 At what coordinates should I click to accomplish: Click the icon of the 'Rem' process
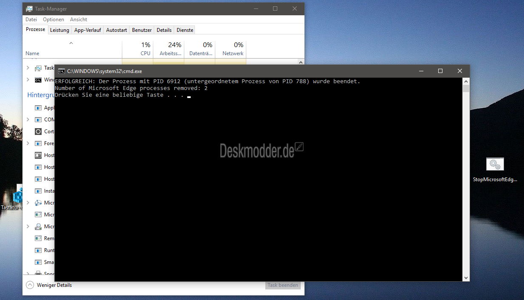pyautogui.click(x=38, y=238)
